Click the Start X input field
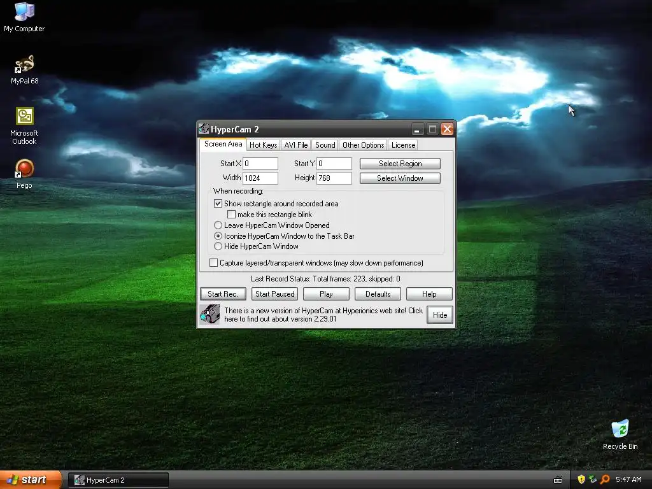Image resolution: width=652 pixels, height=489 pixels. click(260, 164)
